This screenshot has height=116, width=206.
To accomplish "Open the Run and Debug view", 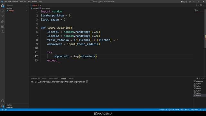I will click(3, 21).
